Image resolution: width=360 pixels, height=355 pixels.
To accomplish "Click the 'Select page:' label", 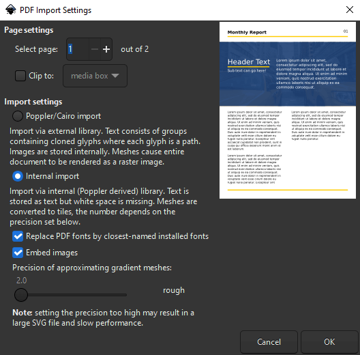I will coord(37,49).
